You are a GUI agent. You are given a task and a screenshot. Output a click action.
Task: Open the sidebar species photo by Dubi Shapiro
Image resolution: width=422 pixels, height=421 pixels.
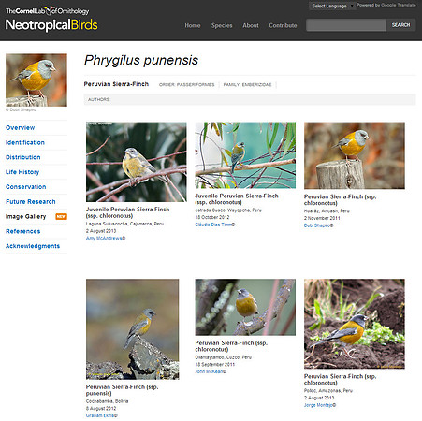[x=36, y=80]
